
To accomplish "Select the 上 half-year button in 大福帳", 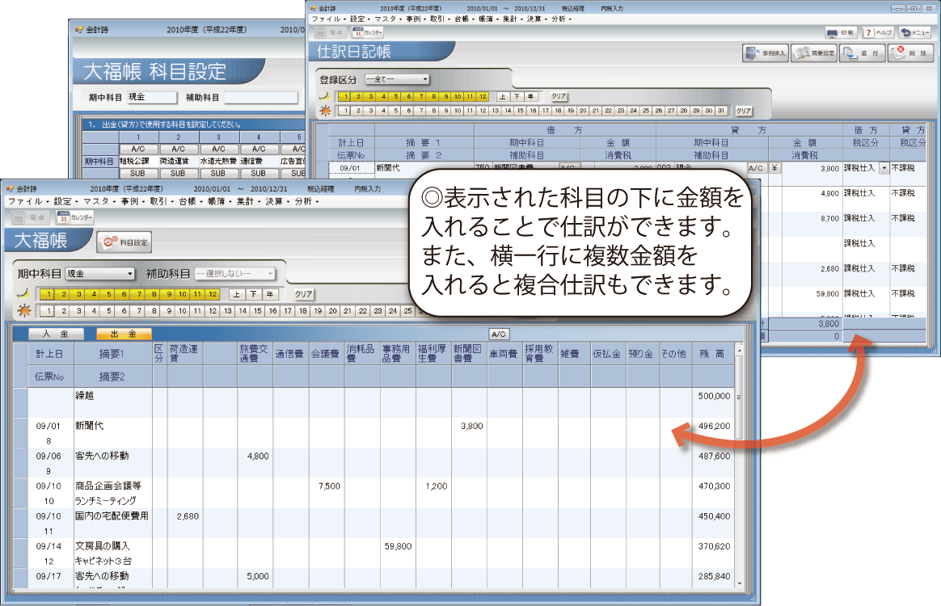I will point(237,295).
